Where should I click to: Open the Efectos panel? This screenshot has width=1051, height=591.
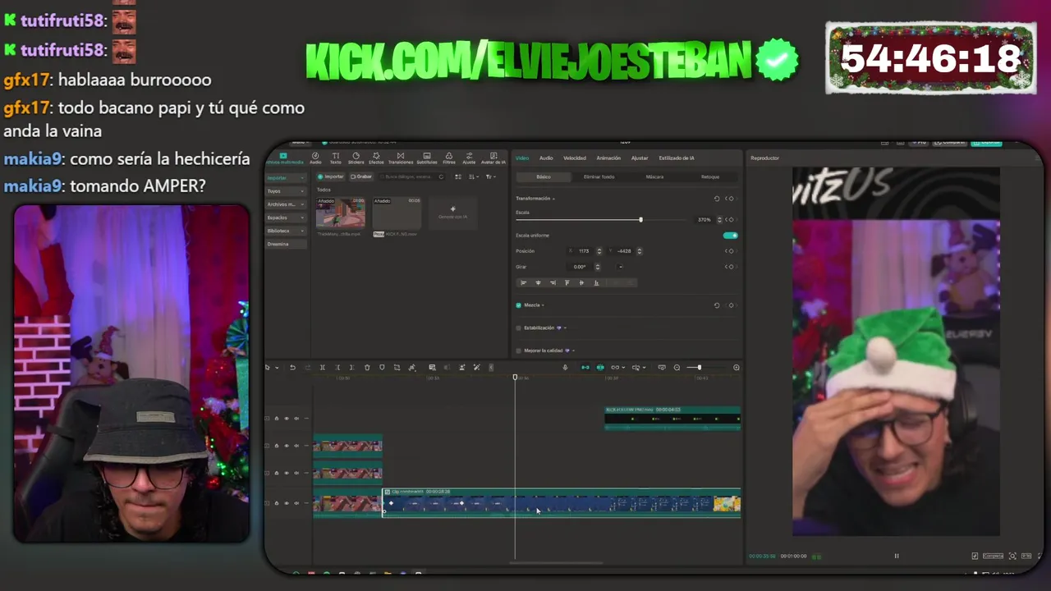(376, 158)
